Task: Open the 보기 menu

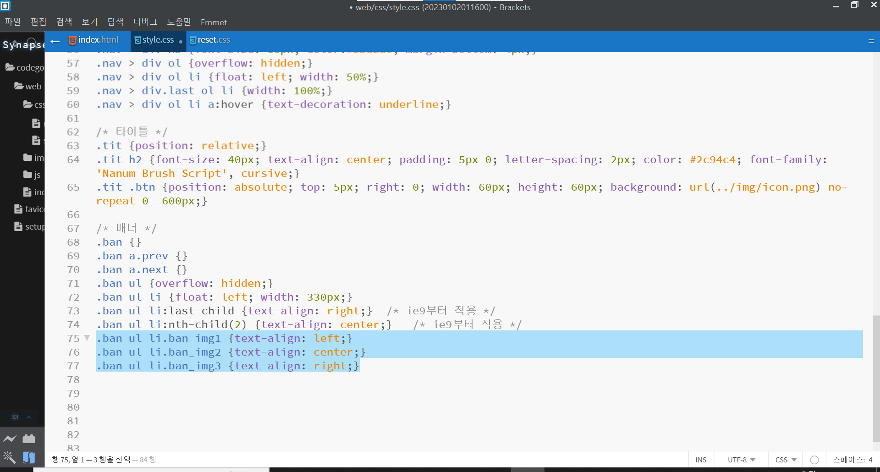Action: [90, 22]
